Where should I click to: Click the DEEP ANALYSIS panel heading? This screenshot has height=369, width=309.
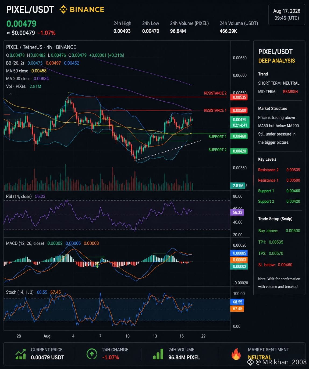(276, 61)
